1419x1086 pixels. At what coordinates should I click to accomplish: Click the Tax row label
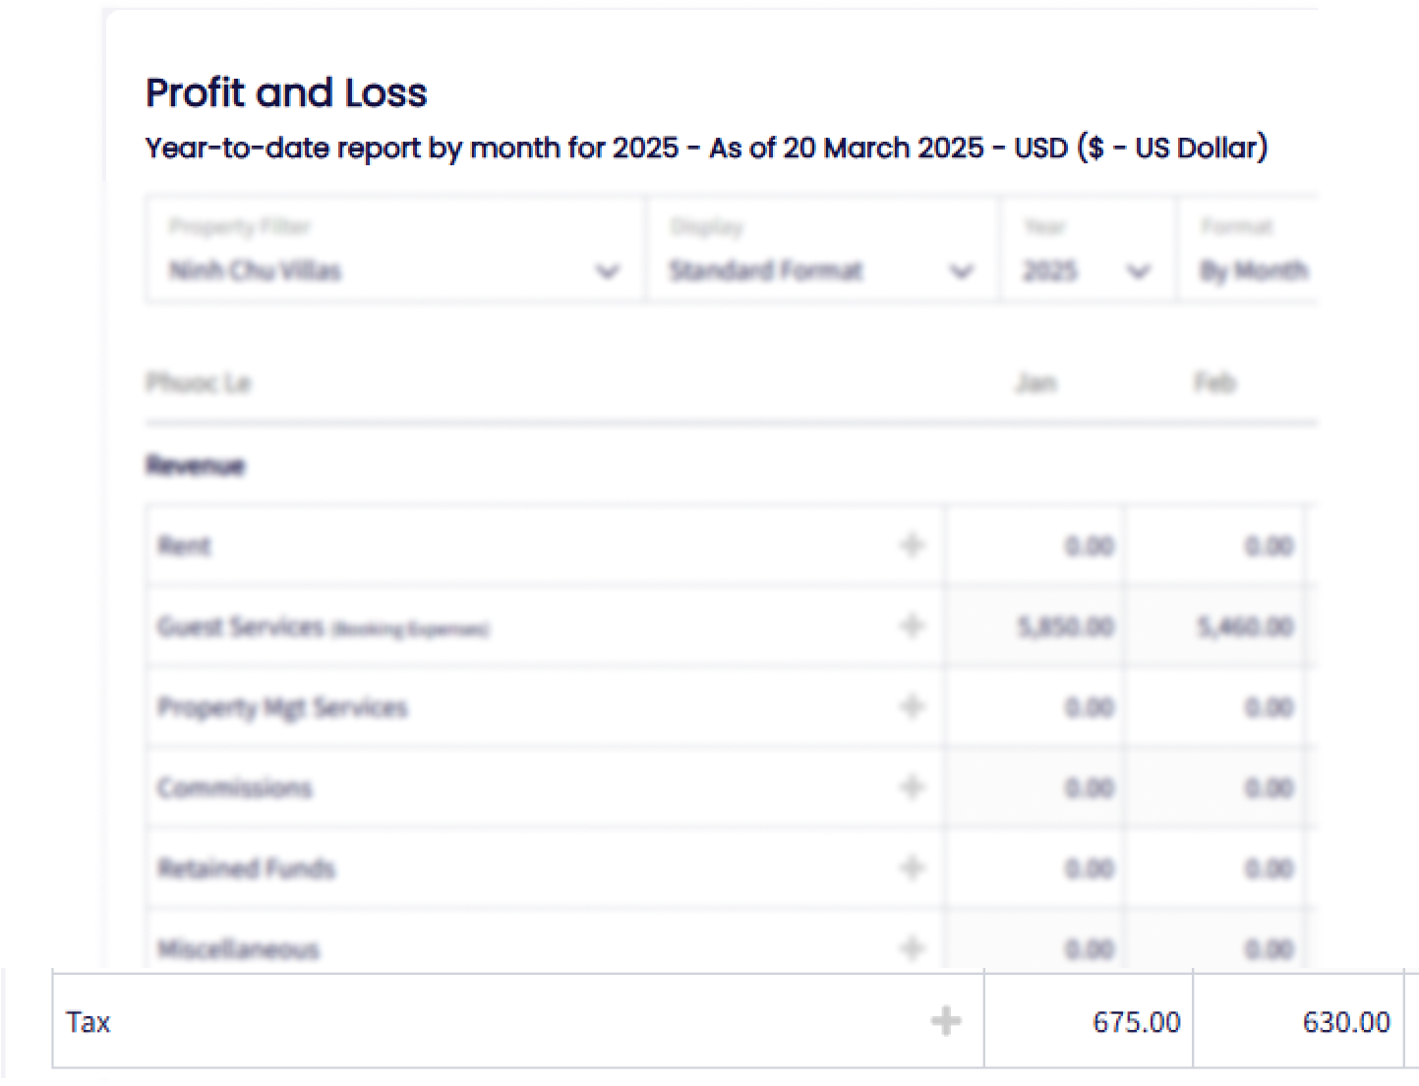coord(89,1022)
